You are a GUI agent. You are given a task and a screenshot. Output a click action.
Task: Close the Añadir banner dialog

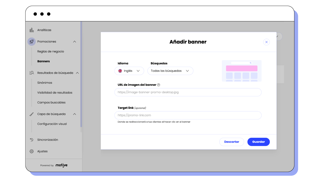(266, 42)
